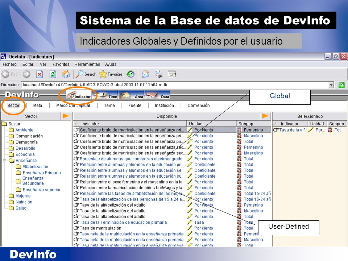Sort Disponible list by Unidad column
348x261 pixels.
[x=211, y=124]
